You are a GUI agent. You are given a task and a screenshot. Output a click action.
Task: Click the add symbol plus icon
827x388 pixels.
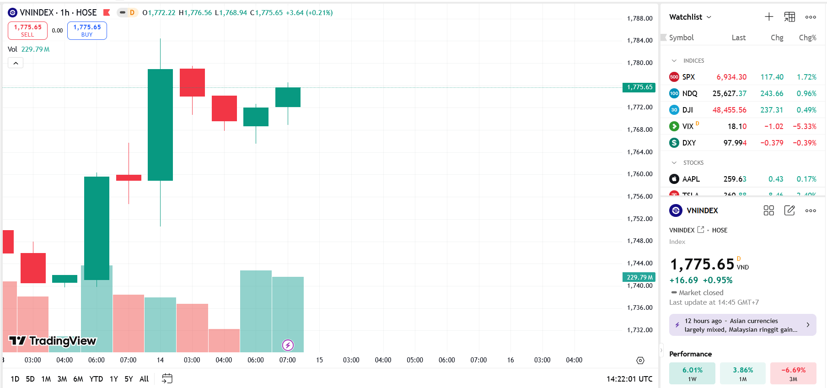tap(769, 17)
